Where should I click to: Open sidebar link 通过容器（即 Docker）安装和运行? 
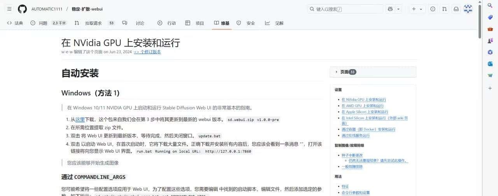368,129
